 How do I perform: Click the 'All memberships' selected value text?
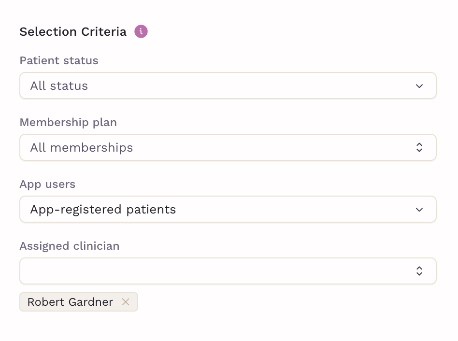(x=82, y=148)
